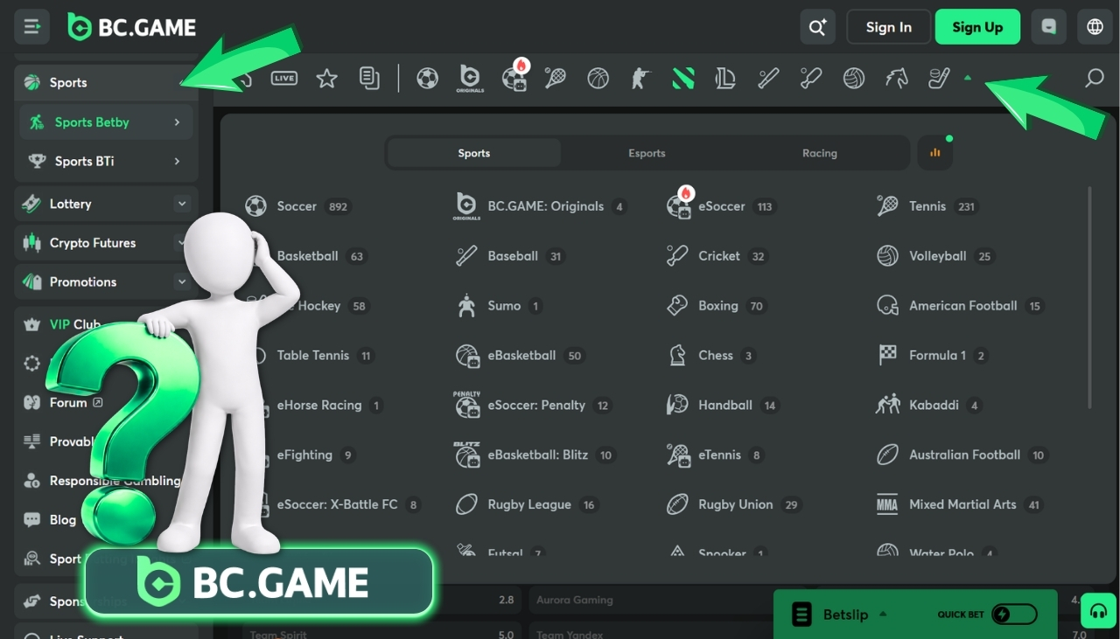The height and width of the screenshot is (639, 1120).
Task: Select eTennis 8 in the sports list
Action: tap(716, 455)
